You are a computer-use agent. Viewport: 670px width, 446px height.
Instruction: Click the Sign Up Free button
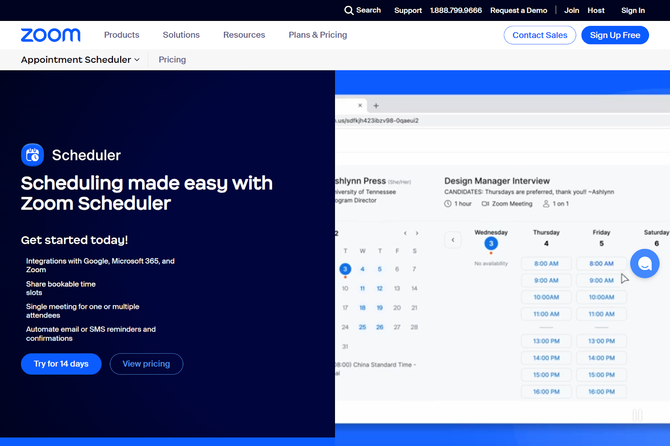[x=615, y=35]
